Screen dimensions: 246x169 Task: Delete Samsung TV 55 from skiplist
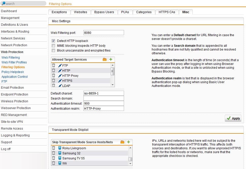click(x=54, y=158)
